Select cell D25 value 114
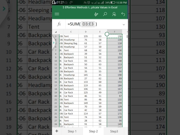The width and height of the screenshot is (180, 135). [x=85, y=114]
